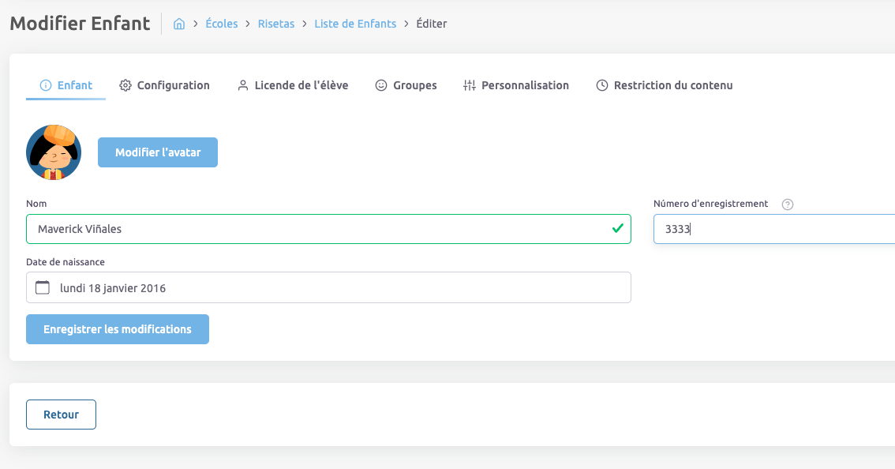Click the smiley icon on Groupes tab
Viewport: 895px width, 469px height.
coord(381,85)
